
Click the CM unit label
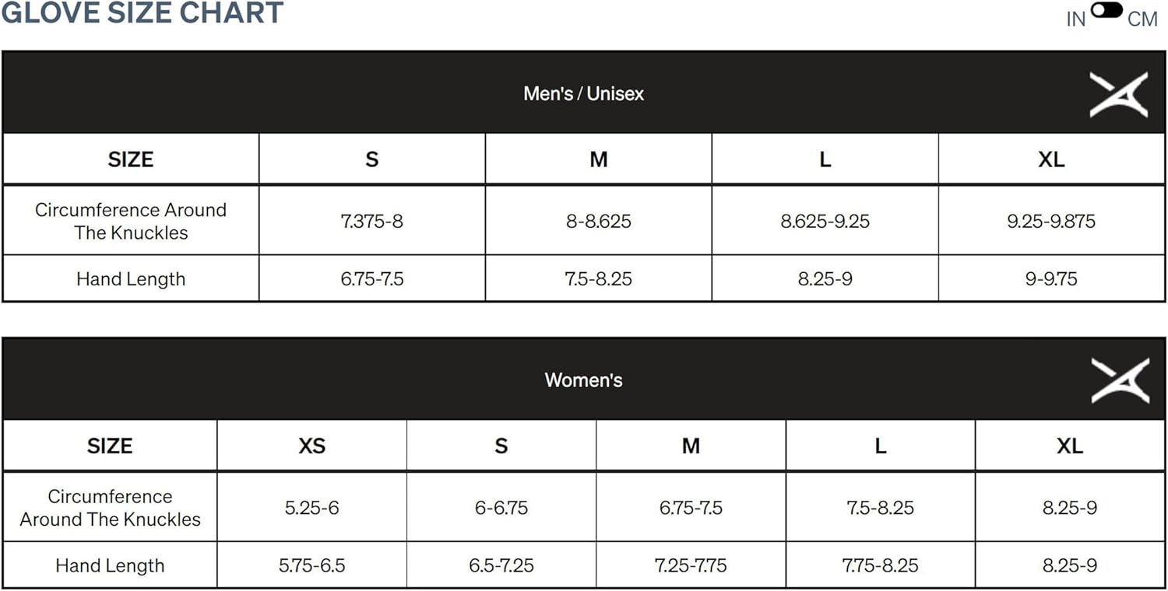[x=1142, y=19]
